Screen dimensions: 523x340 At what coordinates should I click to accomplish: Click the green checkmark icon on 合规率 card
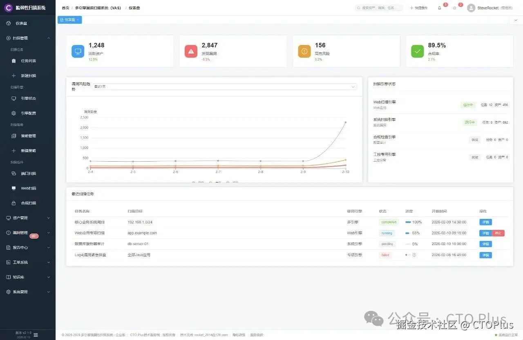418,51
